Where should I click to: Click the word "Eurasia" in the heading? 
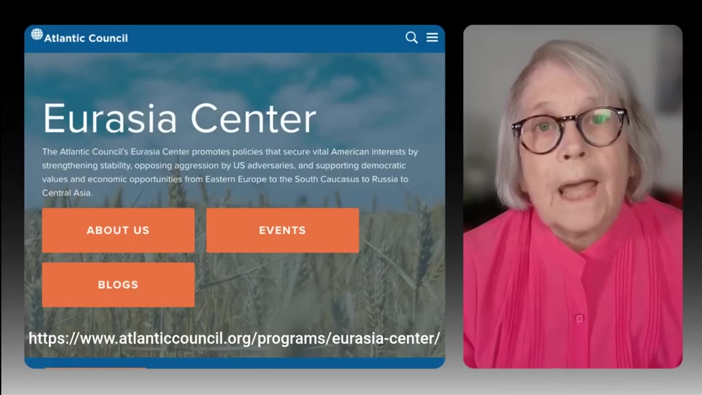[x=110, y=118]
